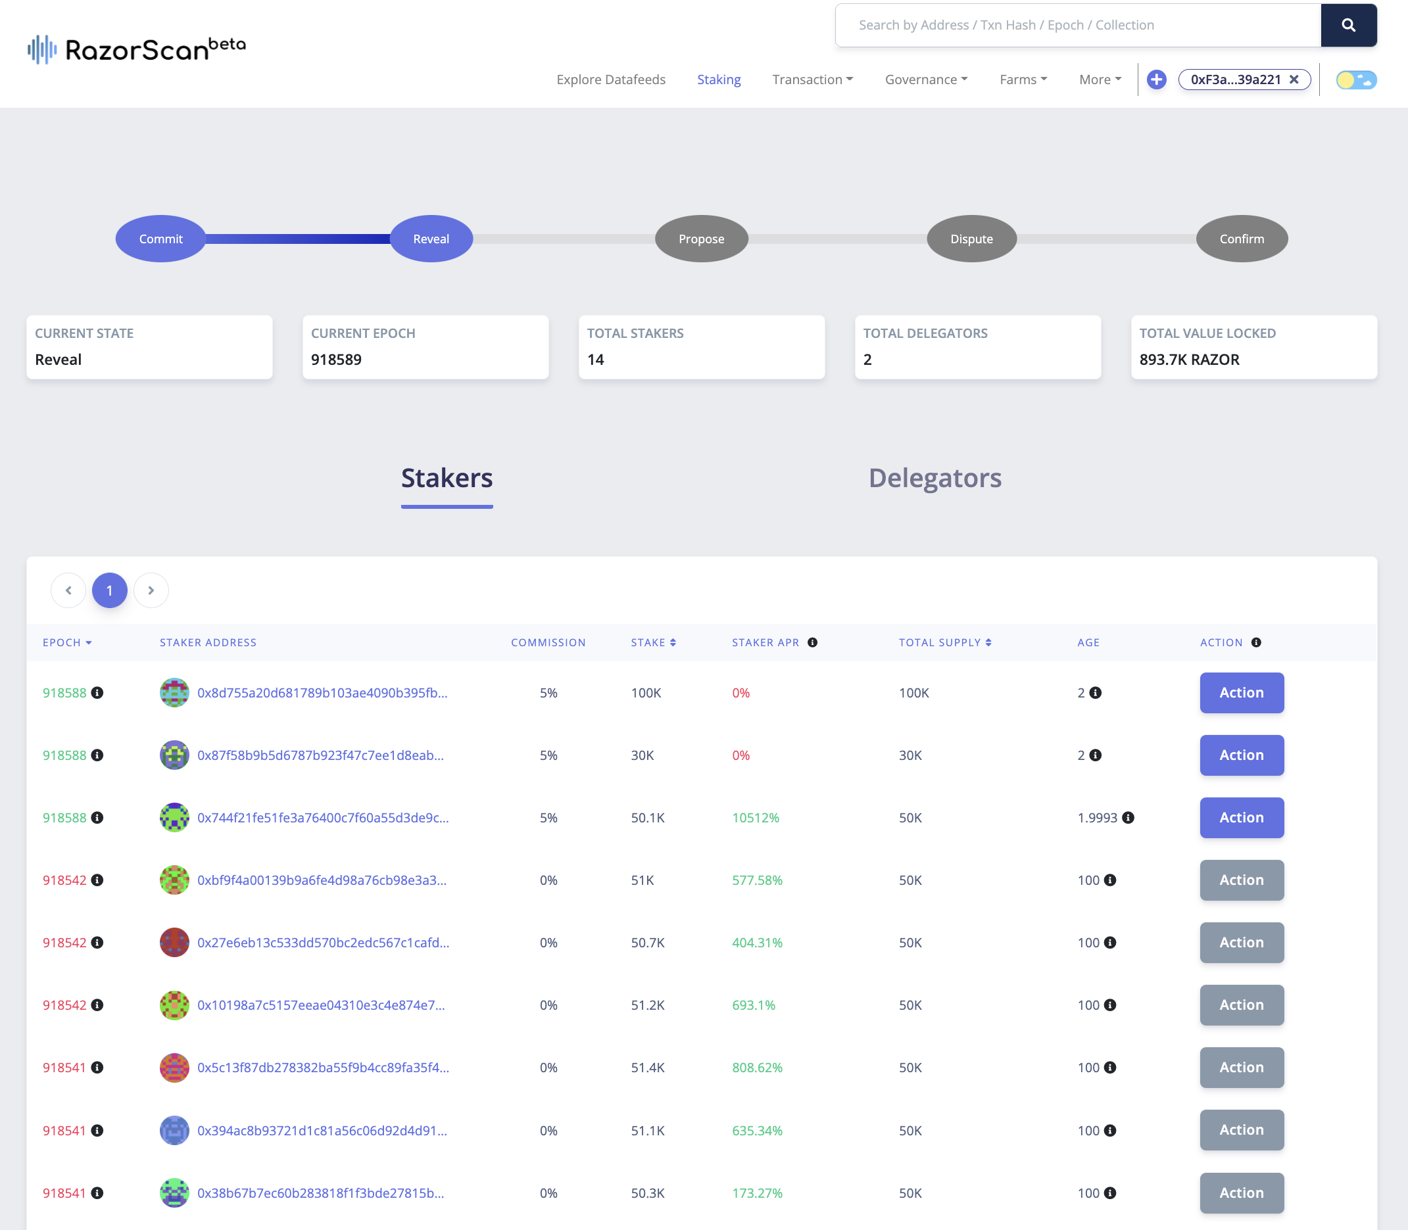Click the plus icon to add an address
This screenshot has width=1408, height=1230.
coord(1156,80)
